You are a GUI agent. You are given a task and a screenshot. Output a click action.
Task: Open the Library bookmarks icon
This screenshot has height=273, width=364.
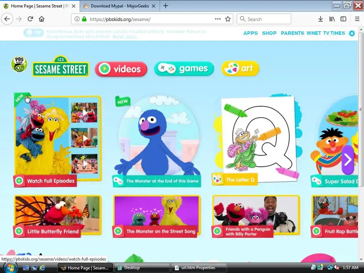click(332, 19)
